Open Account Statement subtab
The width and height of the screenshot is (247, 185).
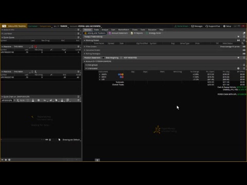[118, 33]
